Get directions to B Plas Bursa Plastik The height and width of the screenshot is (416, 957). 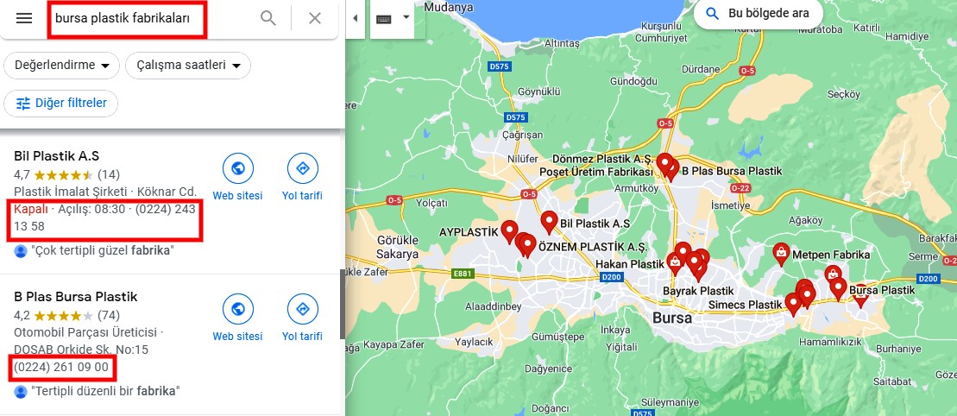(303, 309)
